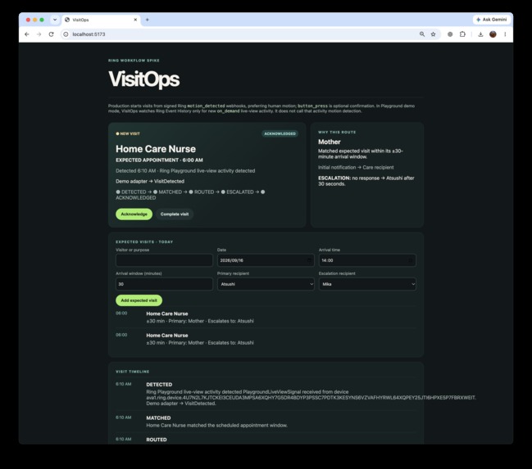Click the Home Care Nurse heading
Screen dimensions: 532x469
point(156,149)
